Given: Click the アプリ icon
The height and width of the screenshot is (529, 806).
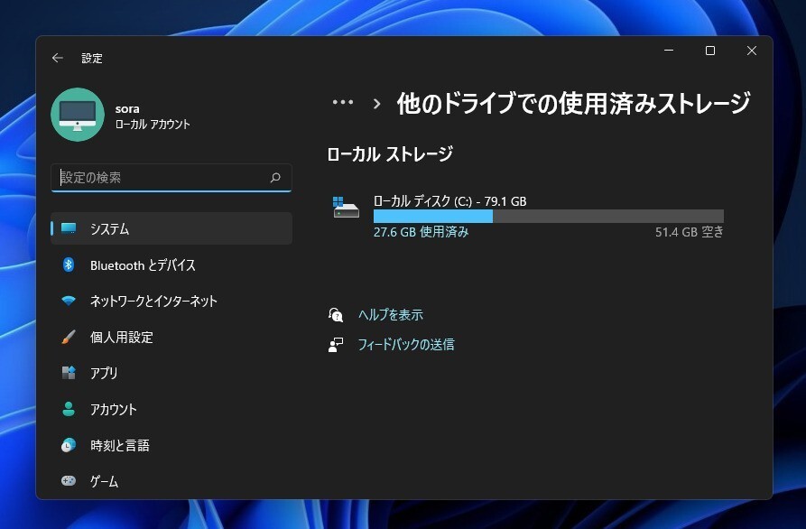Looking at the screenshot, I should [69, 373].
